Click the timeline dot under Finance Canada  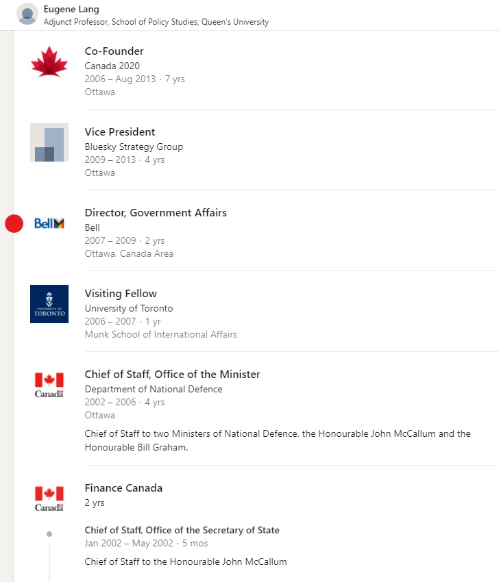[x=49, y=533]
